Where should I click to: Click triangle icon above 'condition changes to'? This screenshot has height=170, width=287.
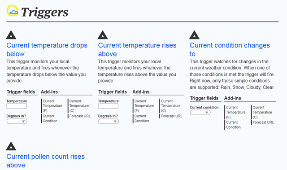tap(194, 35)
